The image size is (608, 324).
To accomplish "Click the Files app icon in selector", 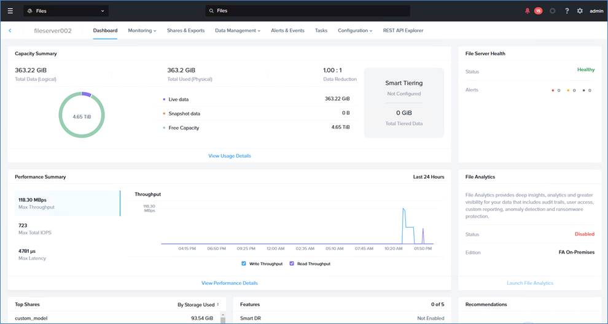I will pos(30,11).
